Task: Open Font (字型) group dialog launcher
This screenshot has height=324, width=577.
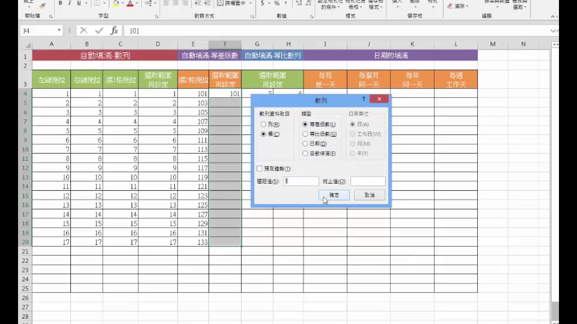Action: coord(156,16)
